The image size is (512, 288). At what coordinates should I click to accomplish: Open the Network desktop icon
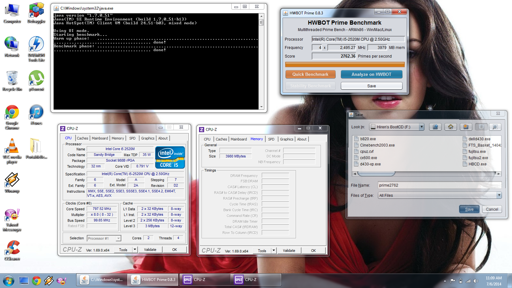12,47
